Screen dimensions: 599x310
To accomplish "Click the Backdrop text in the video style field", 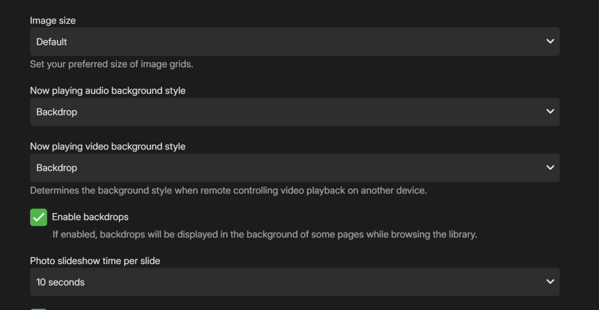I will (x=56, y=167).
